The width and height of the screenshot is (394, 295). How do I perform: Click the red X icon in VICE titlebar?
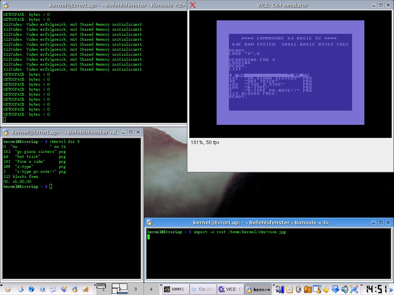point(193,5)
